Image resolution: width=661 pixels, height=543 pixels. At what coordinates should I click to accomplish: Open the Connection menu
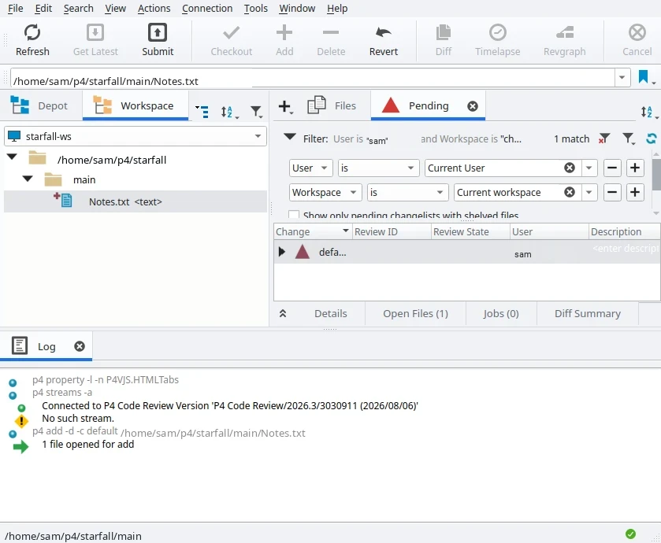tap(207, 9)
